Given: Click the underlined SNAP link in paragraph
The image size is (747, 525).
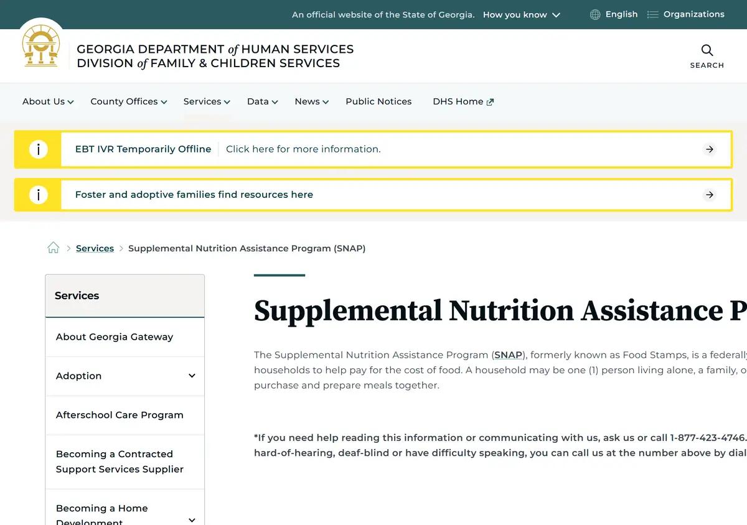Looking at the screenshot, I should (x=509, y=355).
